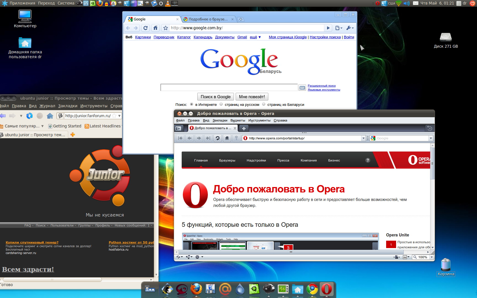Image resolution: width=477 pixels, height=298 pixels.
Task: Open the Приложения menu in top panel
Action: [x=22, y=3]
